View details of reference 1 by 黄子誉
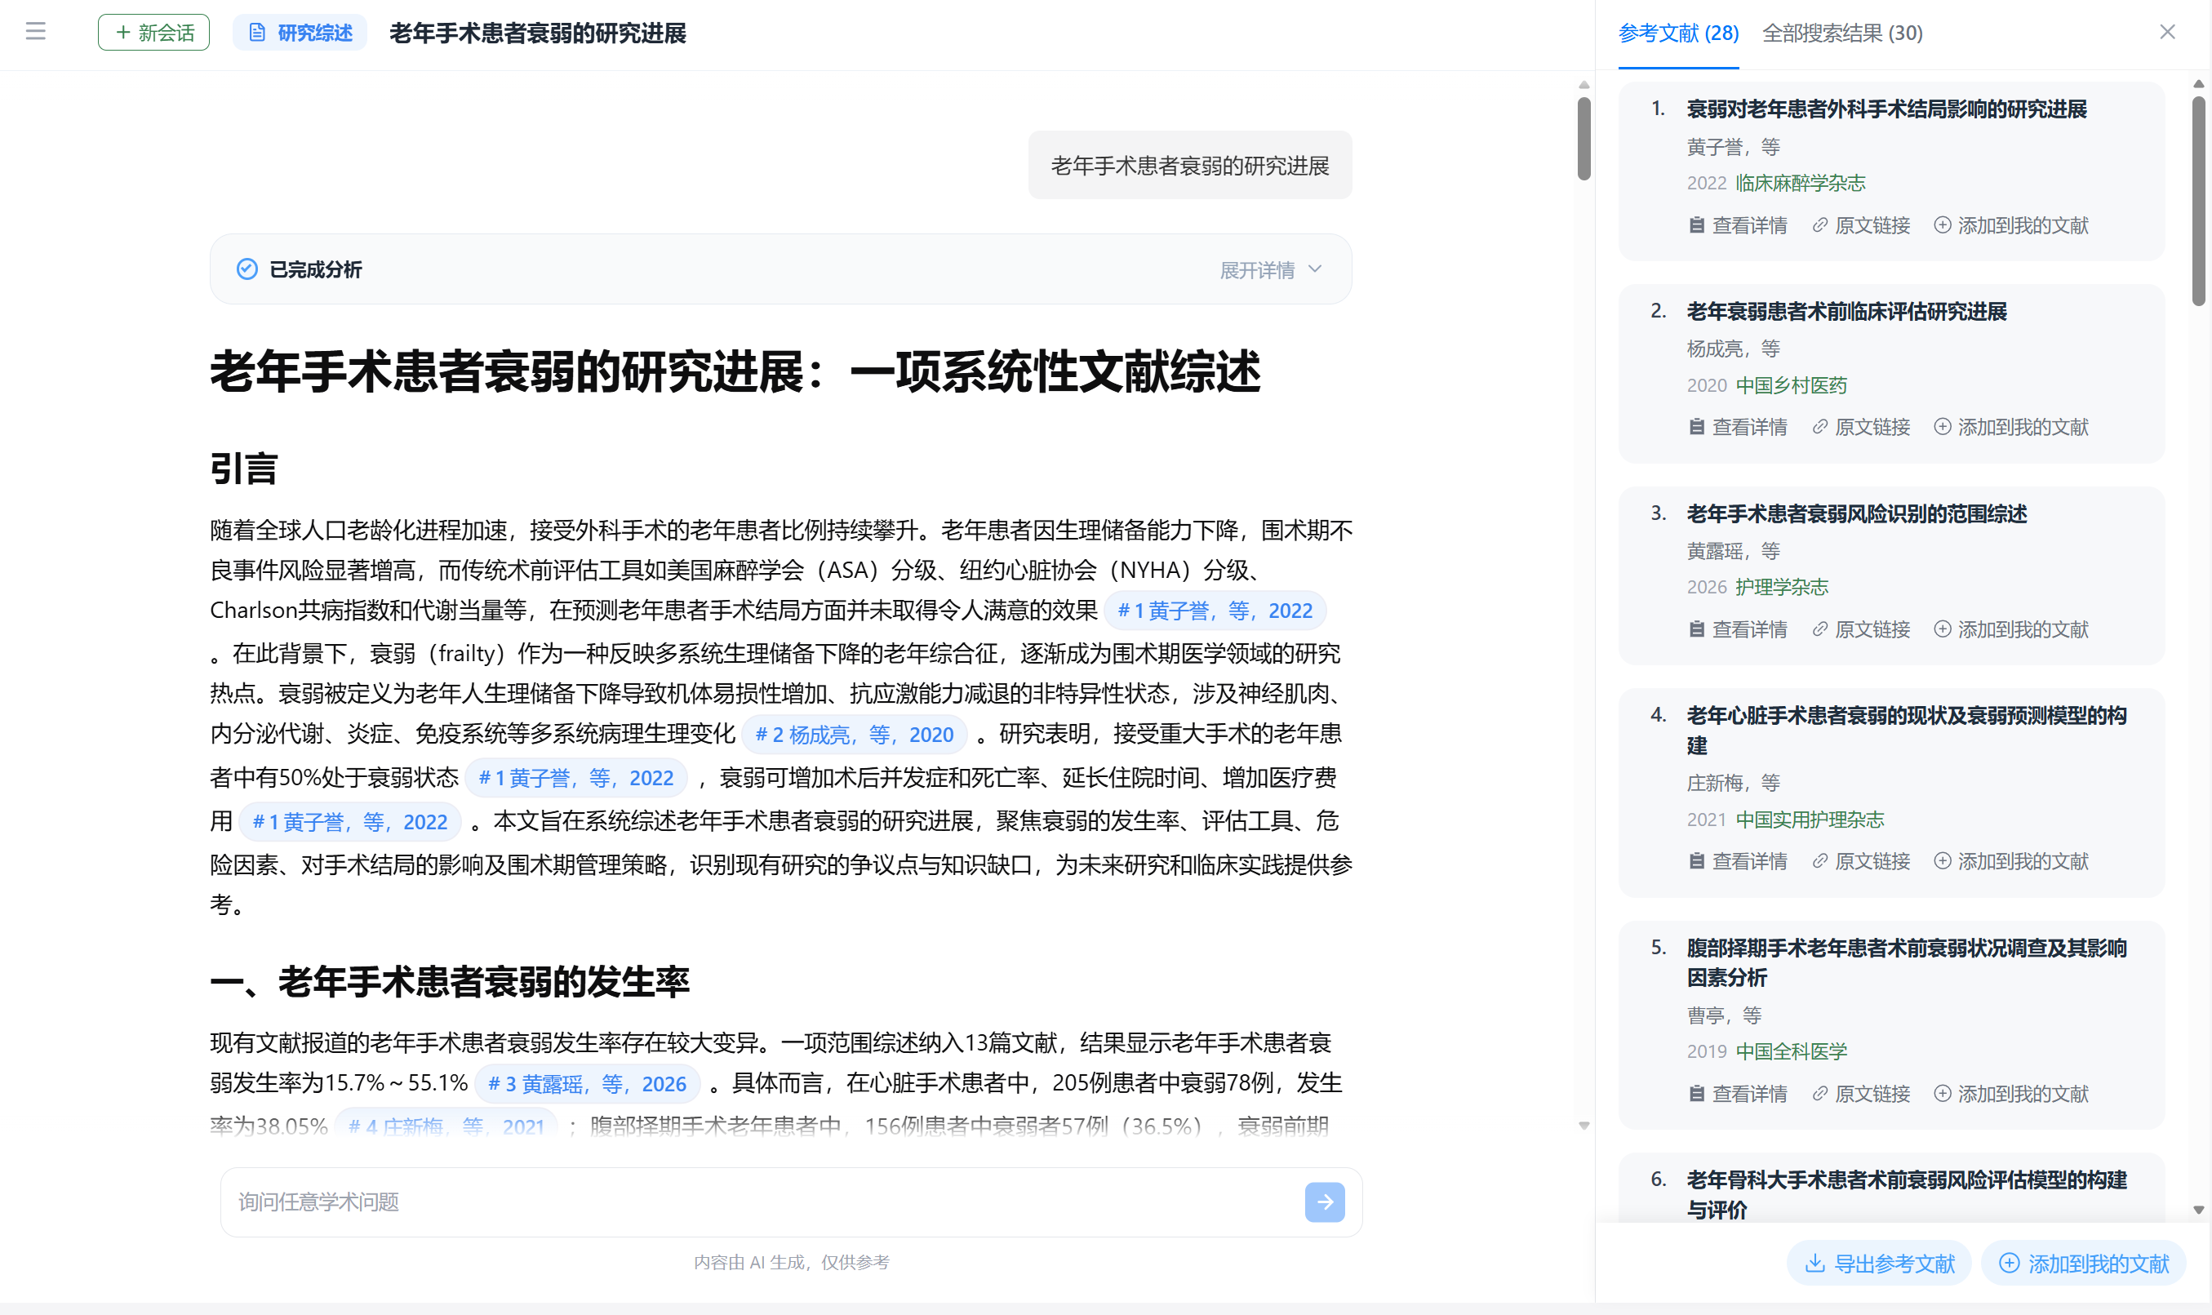2212x1315 pixels. pyautogui.click(x=1737, y=225)
